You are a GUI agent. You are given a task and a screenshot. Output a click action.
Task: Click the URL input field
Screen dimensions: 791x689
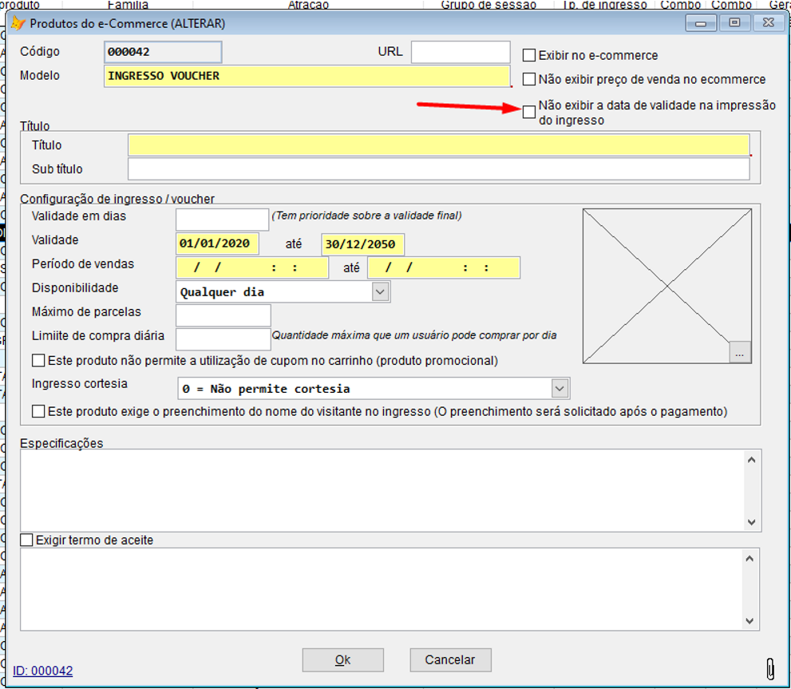pyautogui.click(x=461, y=51)
